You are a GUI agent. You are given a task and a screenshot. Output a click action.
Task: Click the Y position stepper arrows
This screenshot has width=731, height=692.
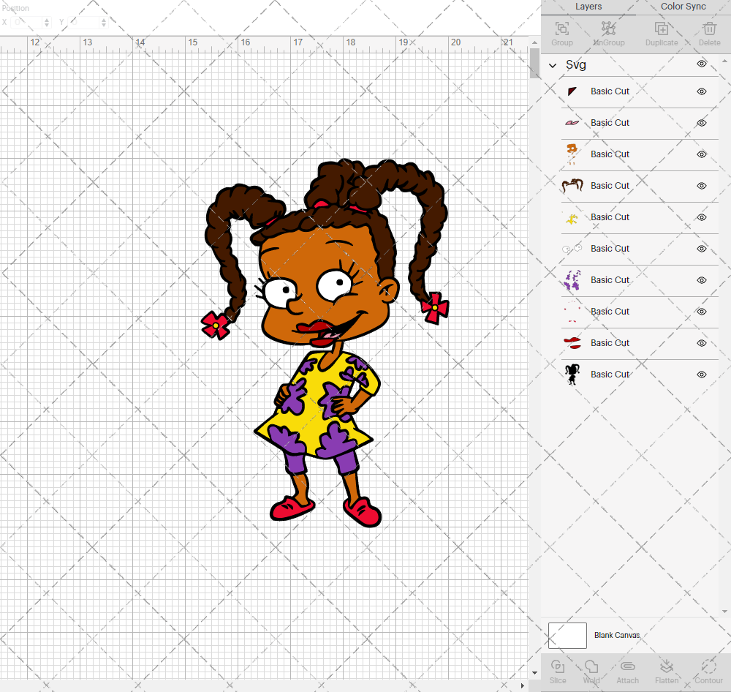103,23
